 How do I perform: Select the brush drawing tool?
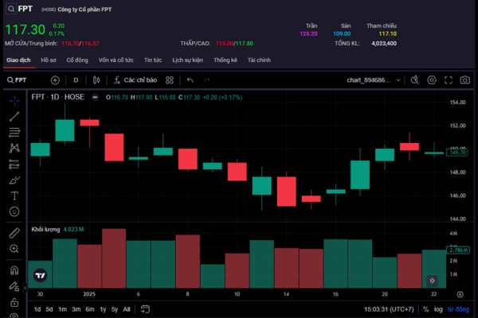point(14,180)
